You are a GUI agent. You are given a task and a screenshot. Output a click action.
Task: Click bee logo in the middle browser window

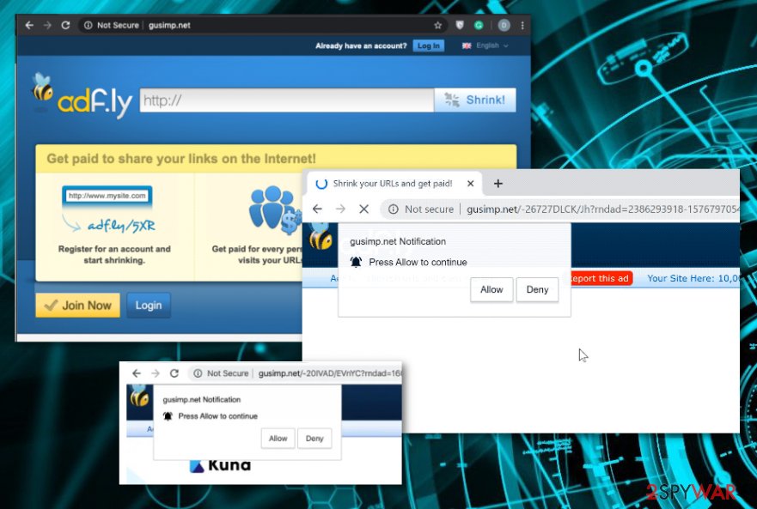pos(321,236)
